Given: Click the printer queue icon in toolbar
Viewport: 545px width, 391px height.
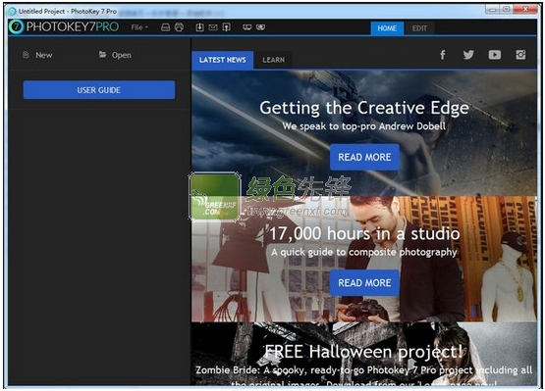Looking at the screenshot, I should (165, 27).
